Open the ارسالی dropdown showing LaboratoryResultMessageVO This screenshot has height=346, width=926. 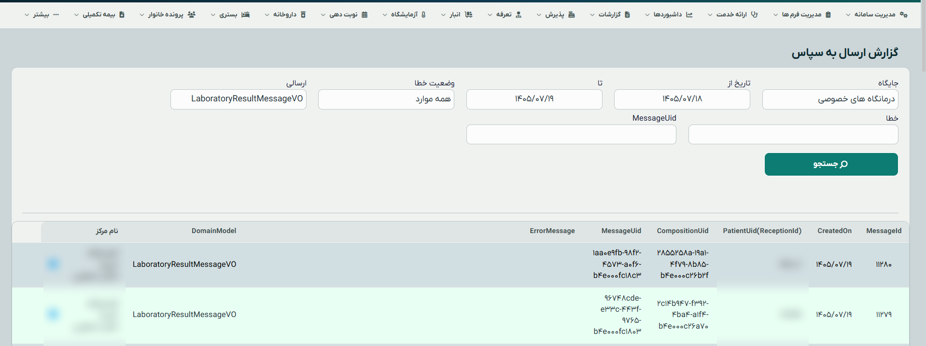(239, 99)
